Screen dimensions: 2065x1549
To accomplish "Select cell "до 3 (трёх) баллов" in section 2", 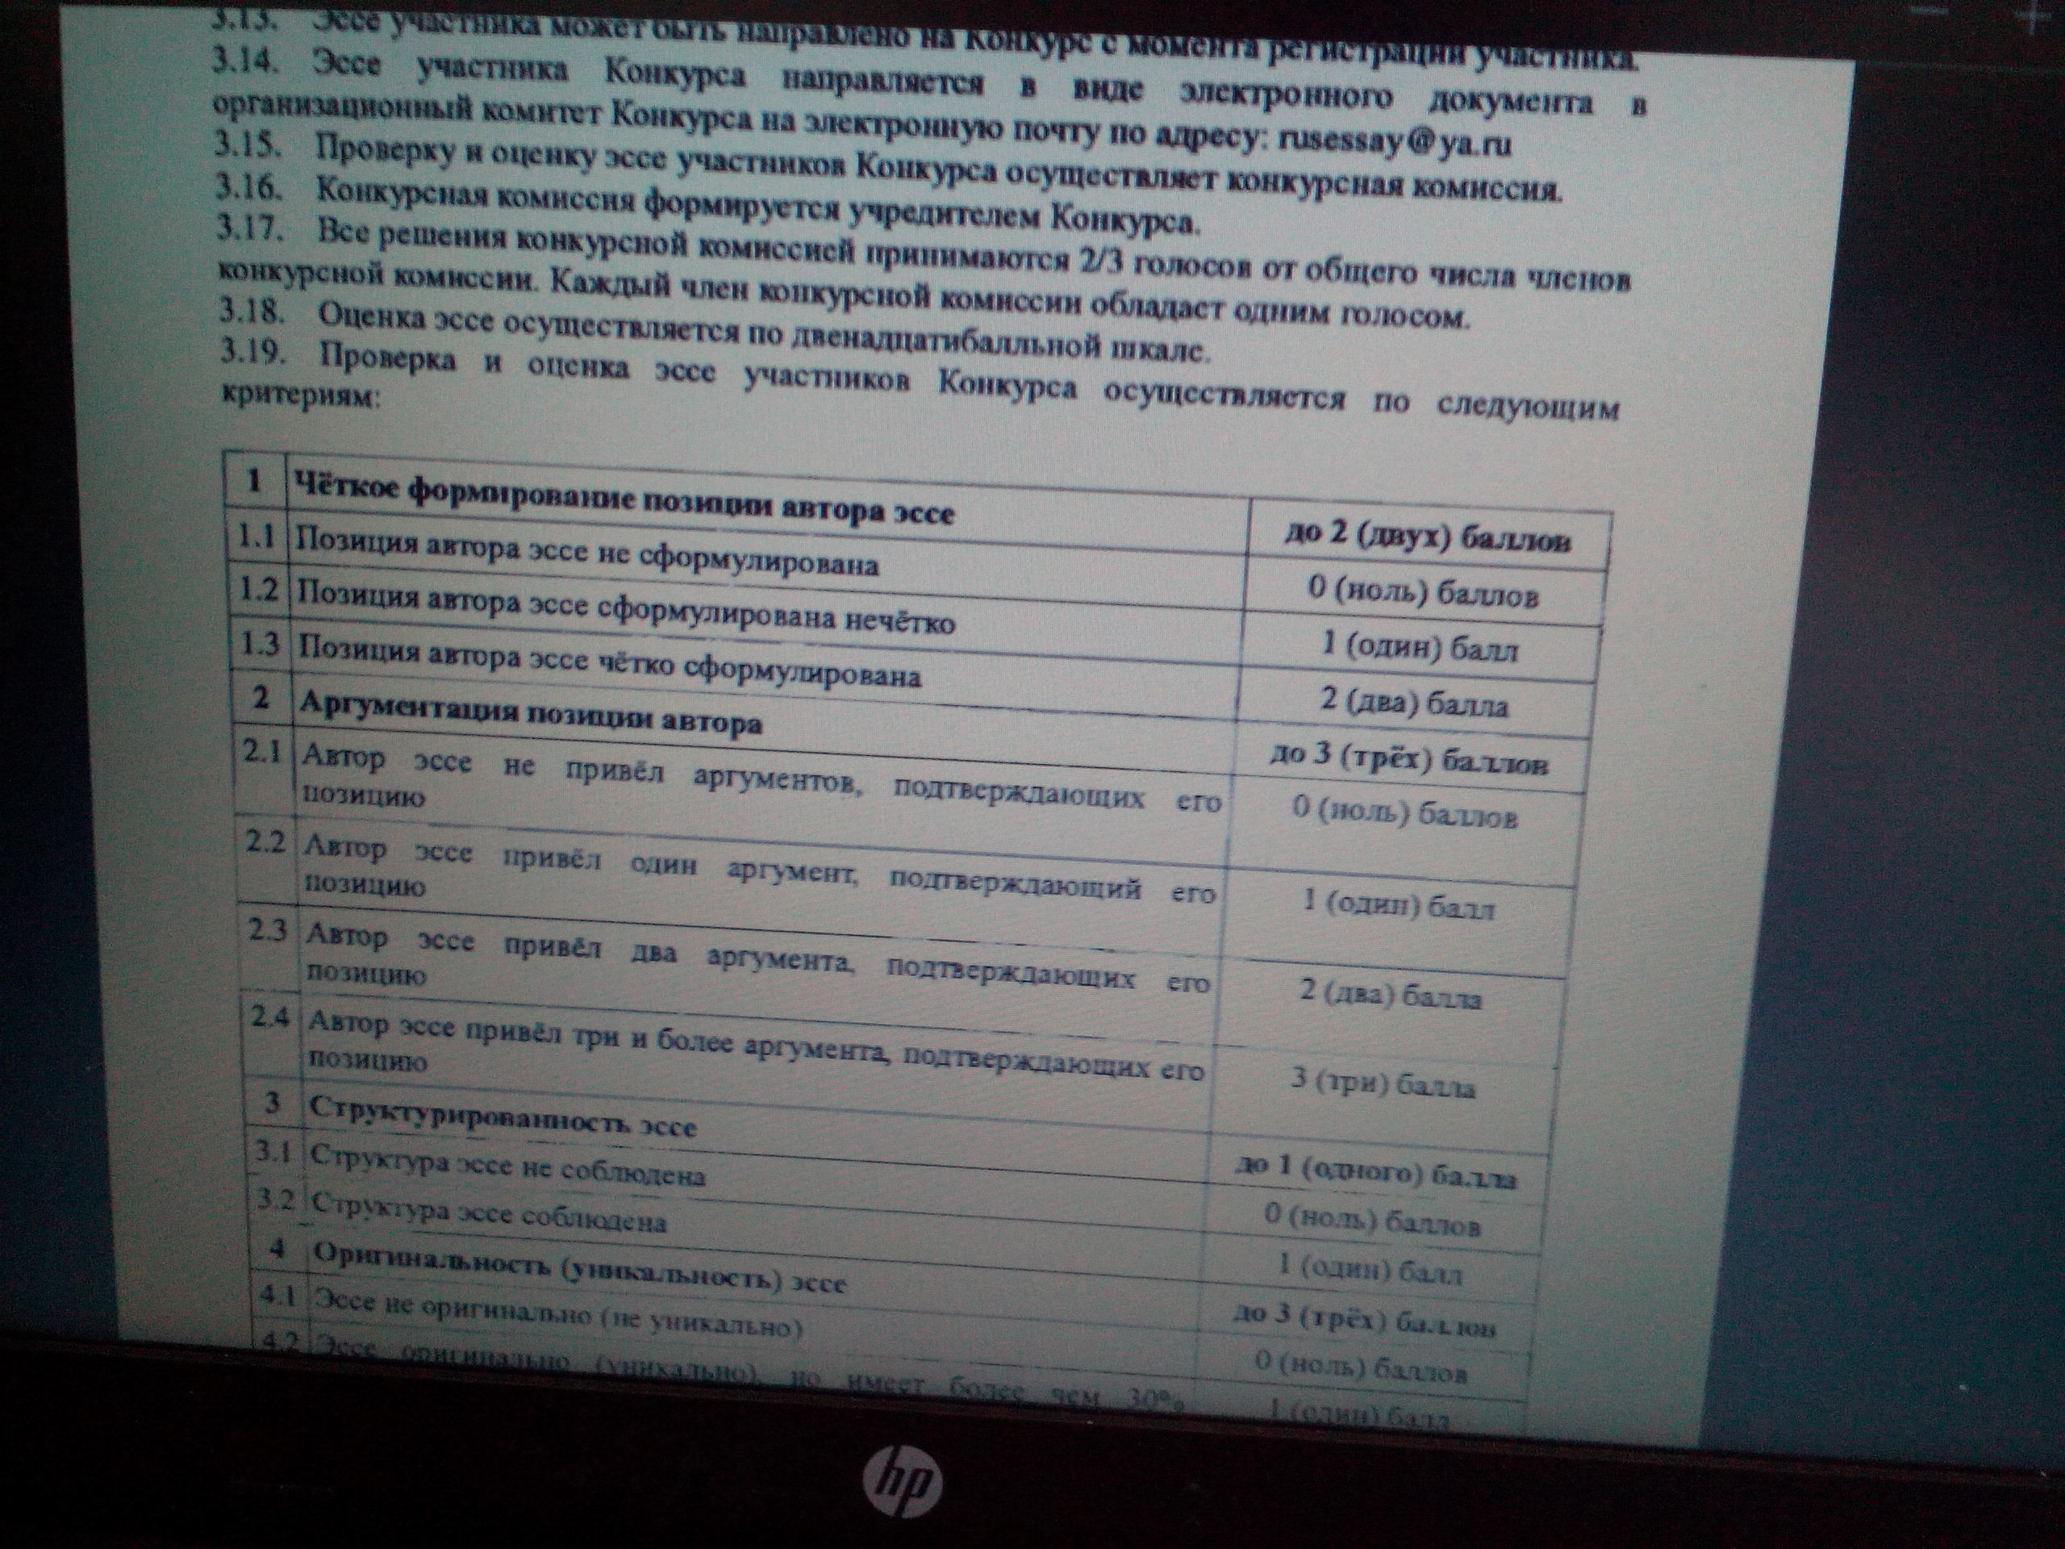I will tap(1408, 759).
